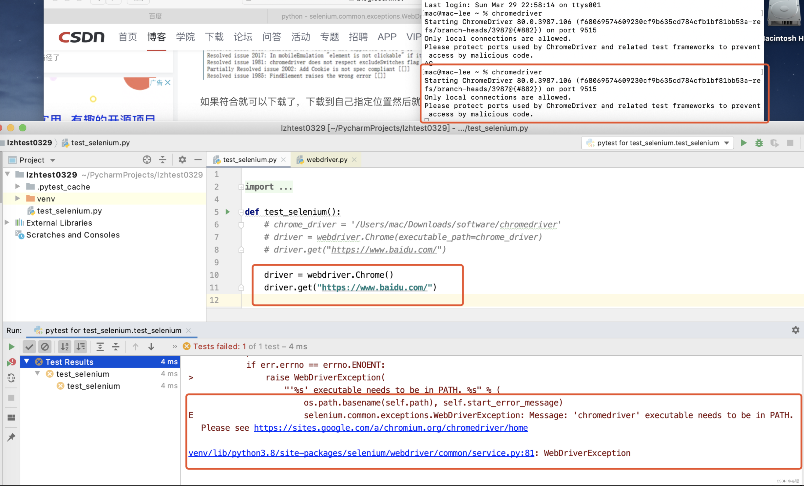The width and height of the screenshot is (804, 486).
Task: Collapse all in Project panel
Action: tap(163, 159)
